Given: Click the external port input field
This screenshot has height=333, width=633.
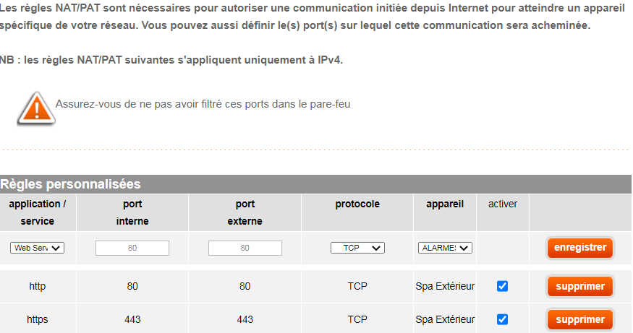Looking at the screenshot, I should [x=245, y=248].
